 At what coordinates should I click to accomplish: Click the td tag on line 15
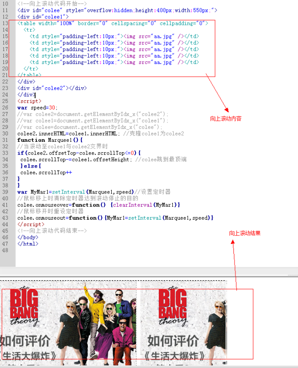click(x=114, y=36)
